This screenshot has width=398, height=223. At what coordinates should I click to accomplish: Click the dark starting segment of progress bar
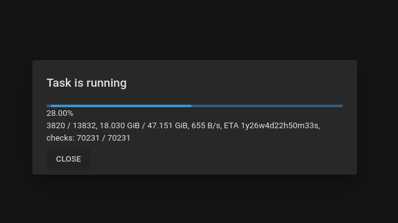[49, 106]
